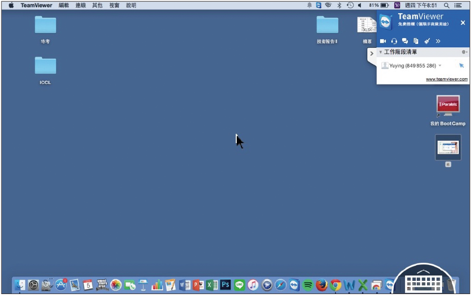Image resolution: width=472 pixels, height=296 pixels.
Task: Open the TeamViewer chat bubbles icon
Action: [405, 41]
